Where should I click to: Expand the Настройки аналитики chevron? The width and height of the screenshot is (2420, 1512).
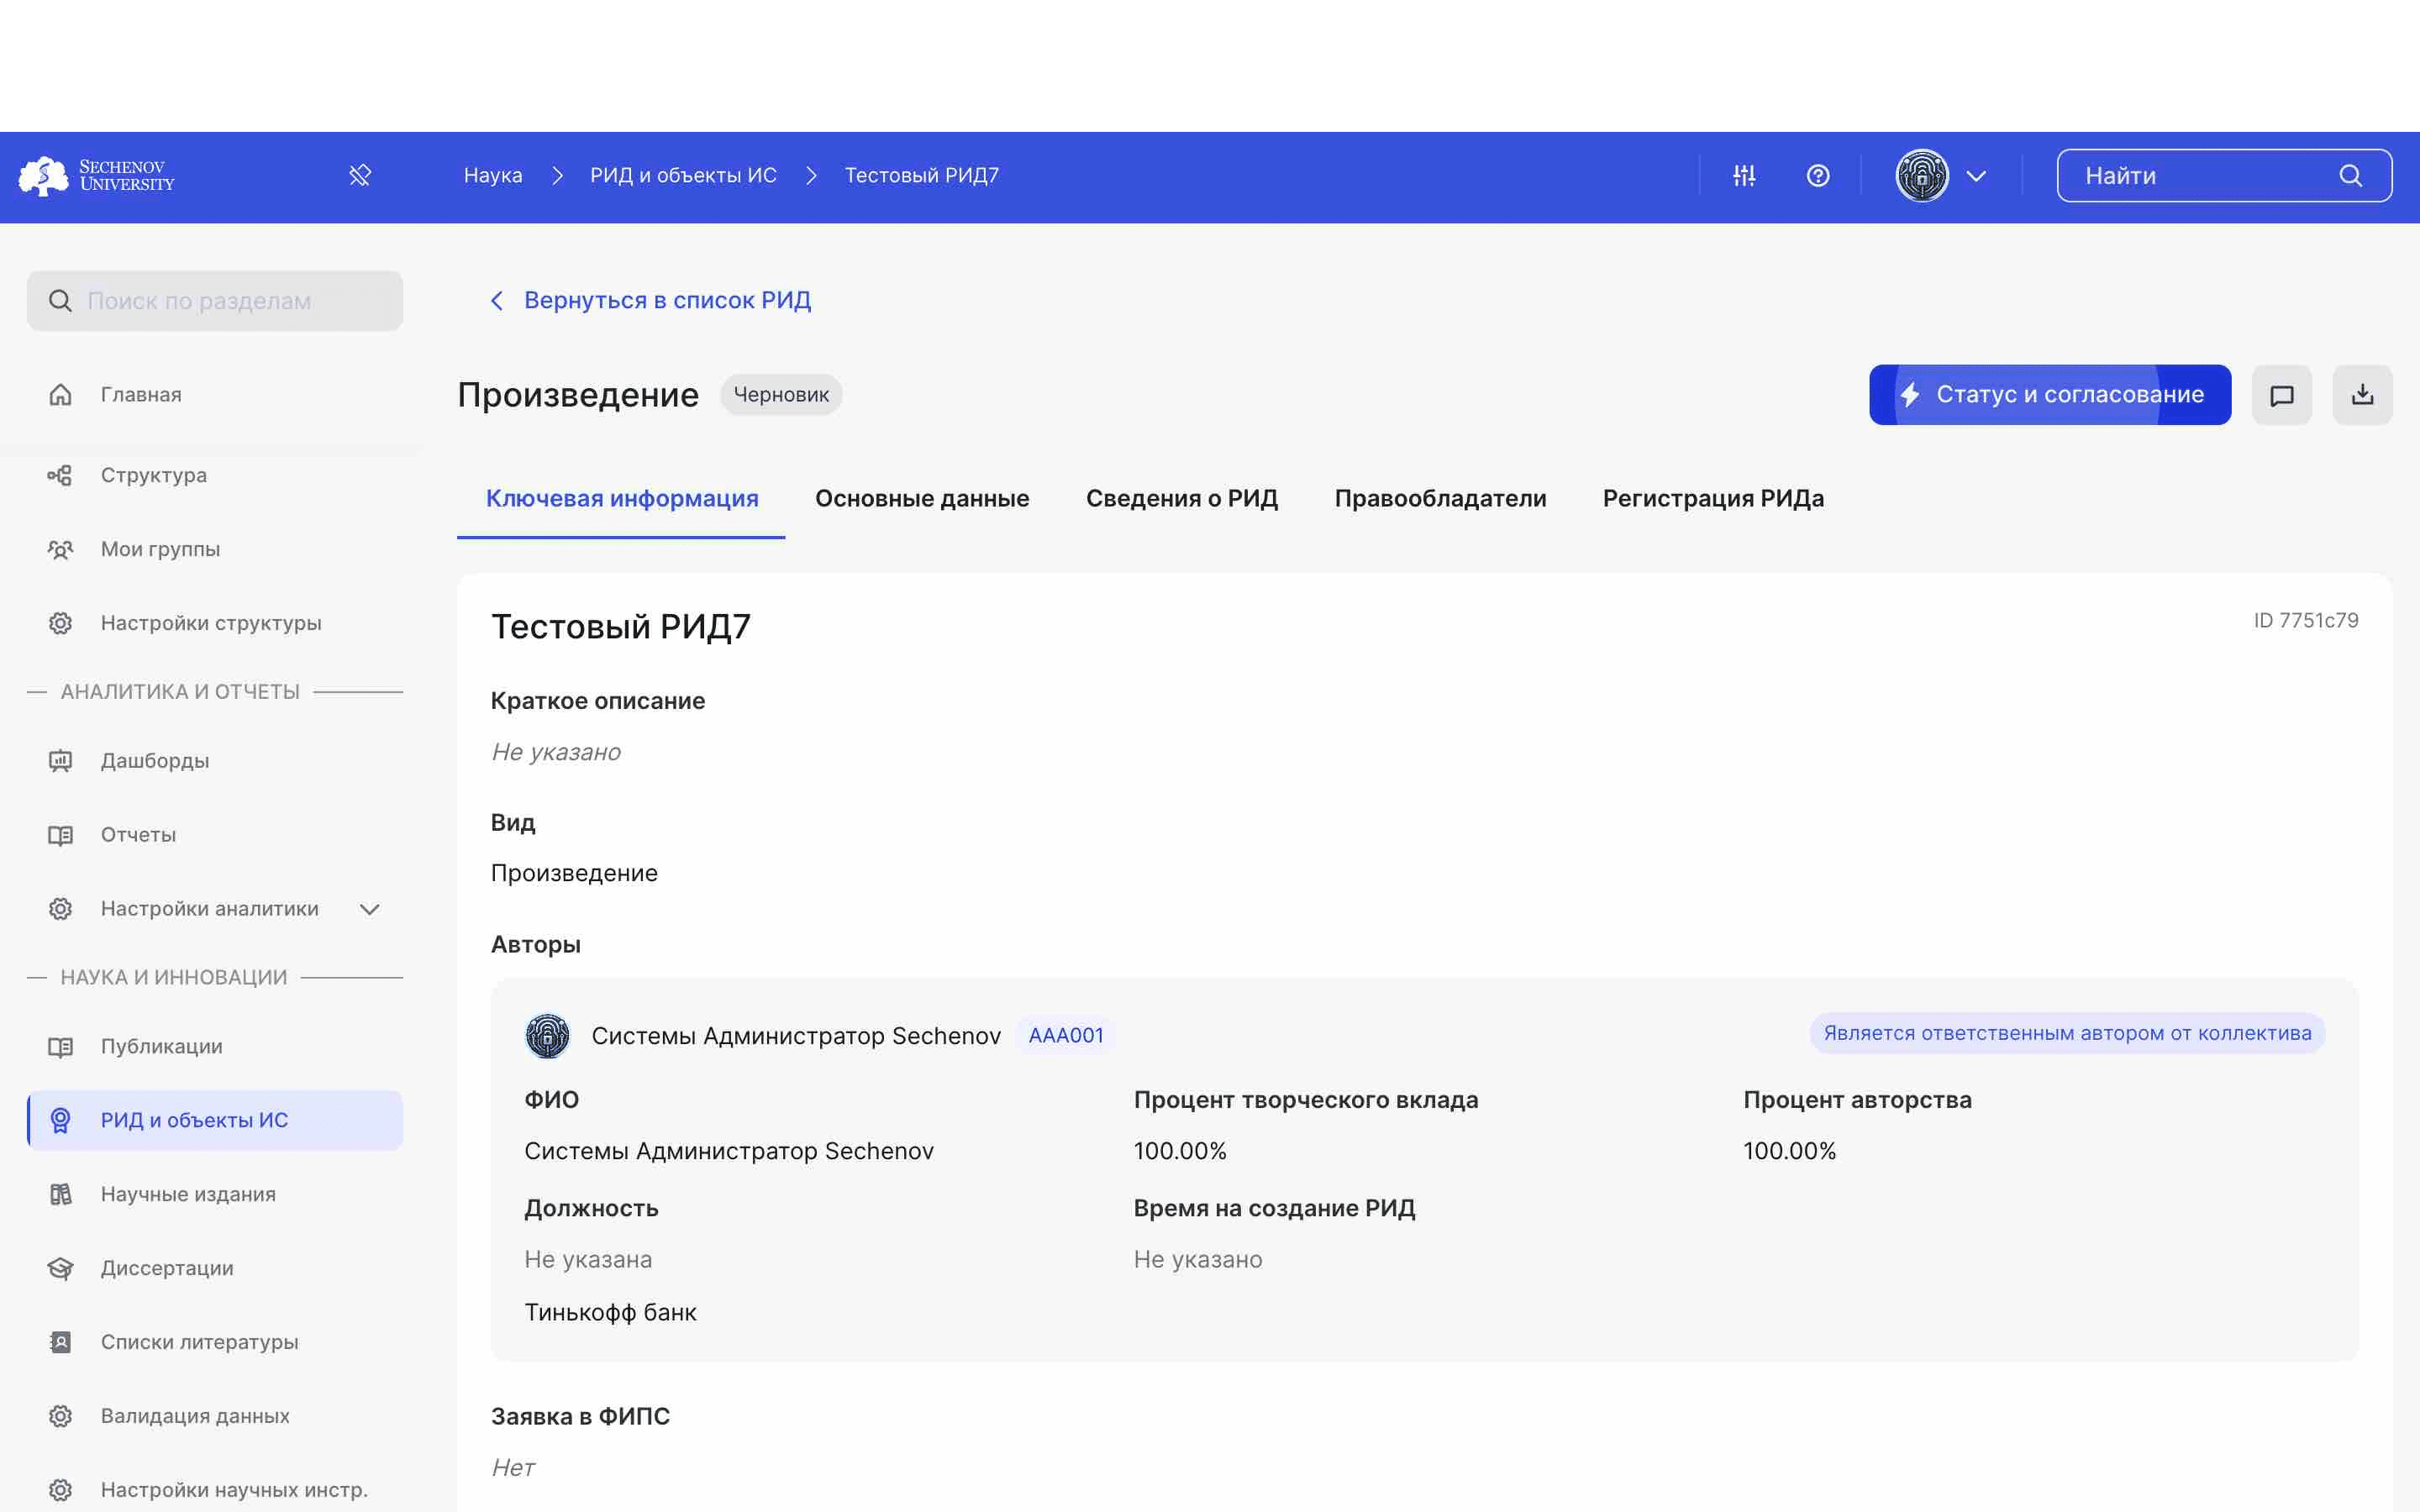(369, 909)
